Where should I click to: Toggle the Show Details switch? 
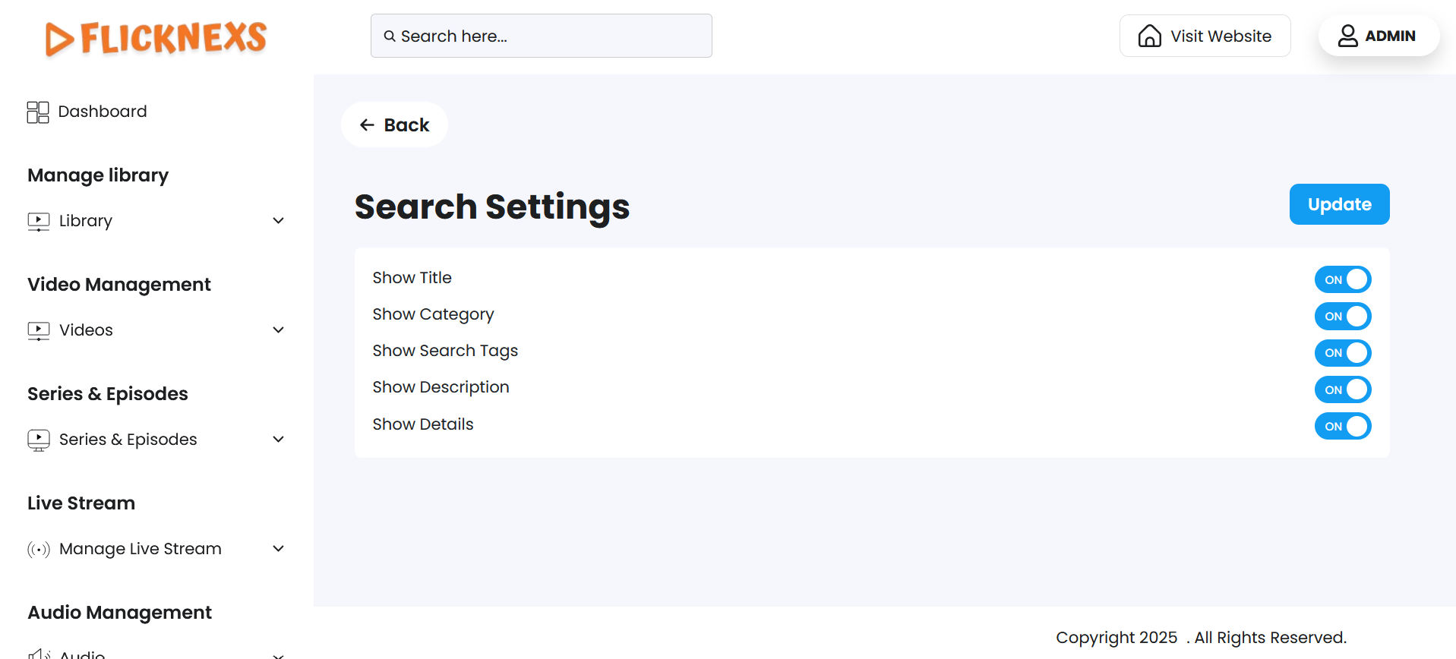(1342, 426)
